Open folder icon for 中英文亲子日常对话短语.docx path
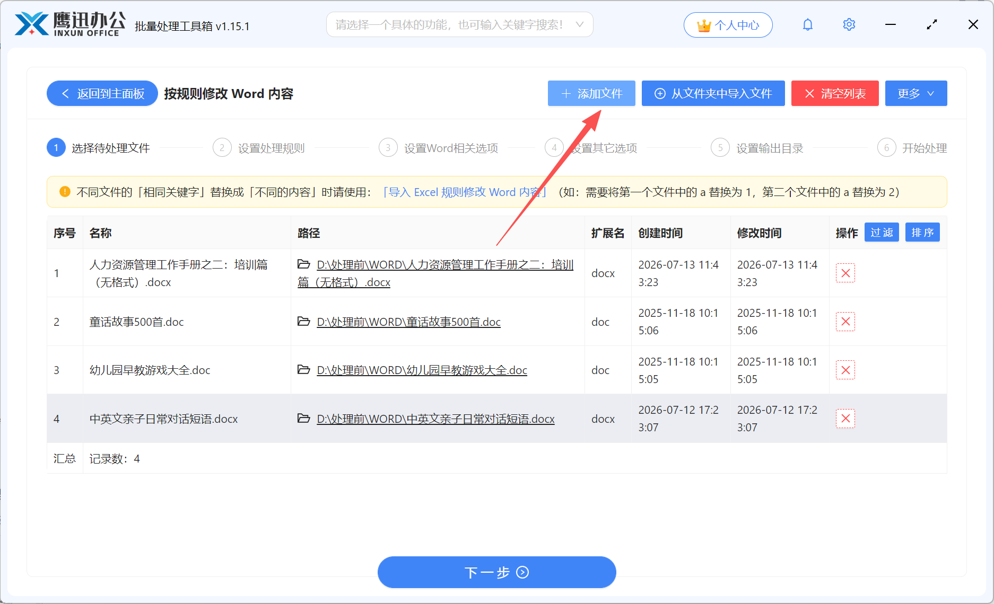This screenshot has height=604, width=994. [x=304, y=419]
